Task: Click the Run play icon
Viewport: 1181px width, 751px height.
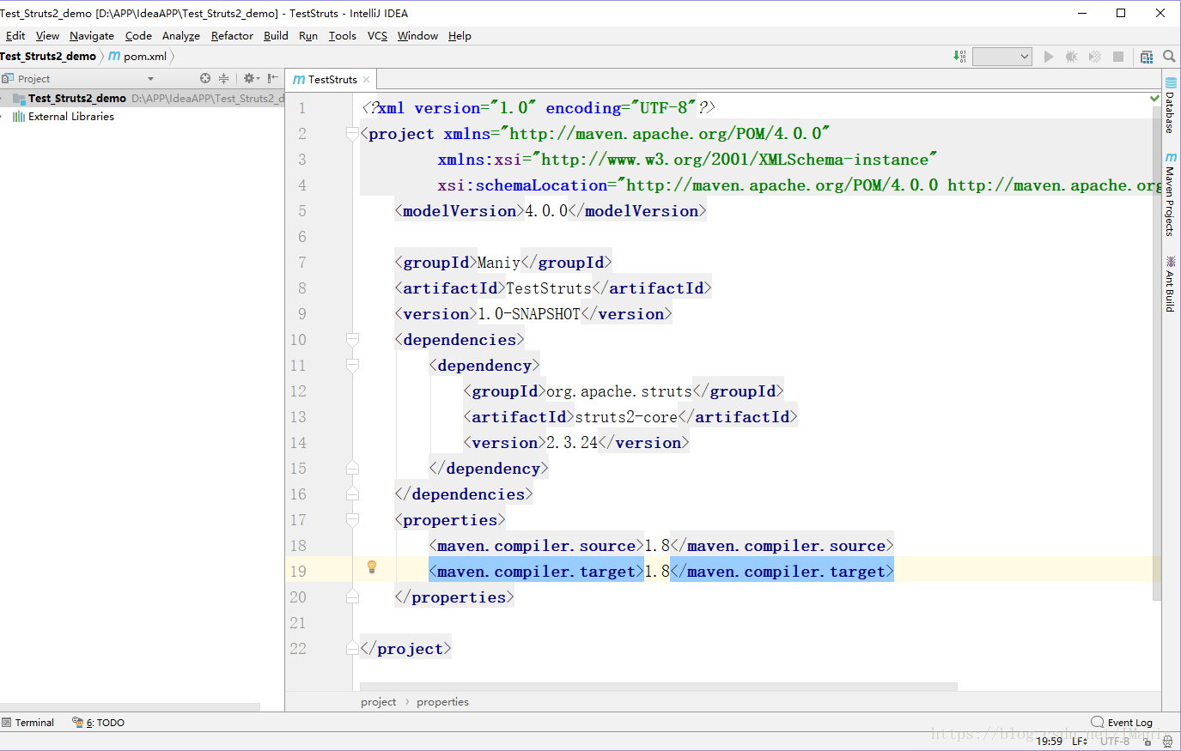Action: pyautogui.click(x=1049, y=57)
